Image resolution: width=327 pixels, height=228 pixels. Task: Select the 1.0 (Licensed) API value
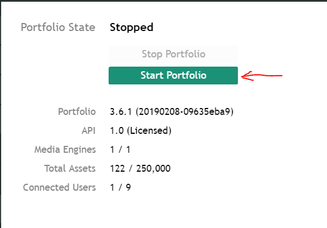pos(141,131)
